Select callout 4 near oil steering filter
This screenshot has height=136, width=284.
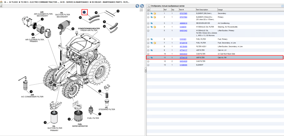pos(100,91)
